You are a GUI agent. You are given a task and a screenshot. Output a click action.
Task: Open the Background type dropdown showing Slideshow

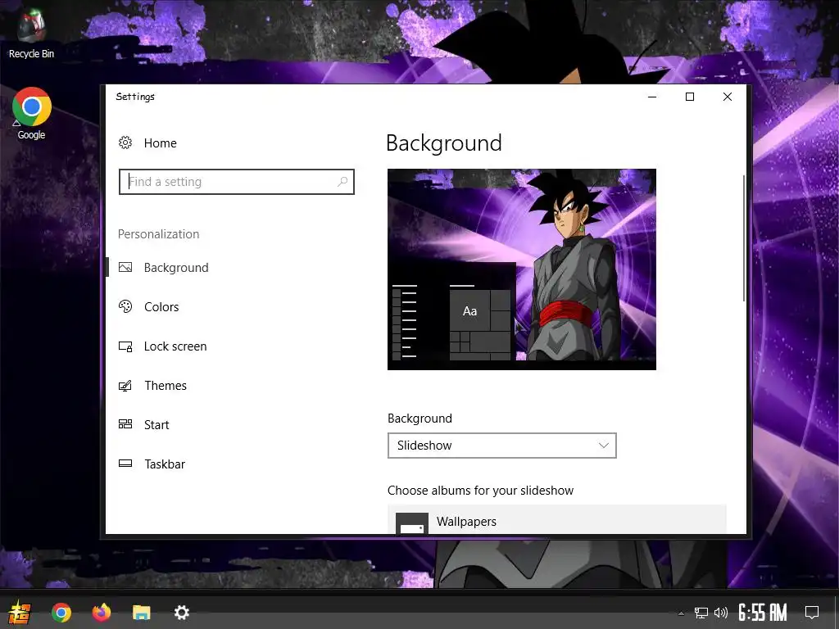(502, 446)
